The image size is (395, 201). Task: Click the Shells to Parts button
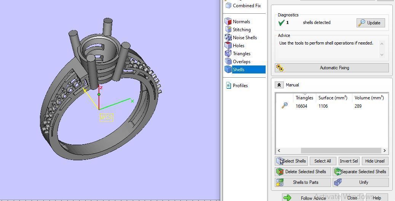(x=303, y=182)
